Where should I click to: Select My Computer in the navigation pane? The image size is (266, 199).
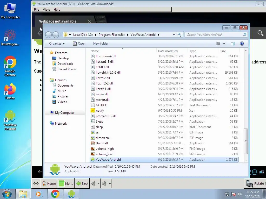pos(64,113)
